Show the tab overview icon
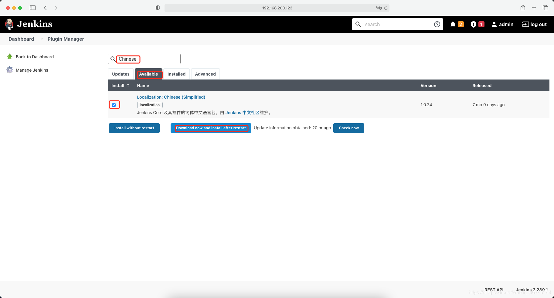 point(546,8)
